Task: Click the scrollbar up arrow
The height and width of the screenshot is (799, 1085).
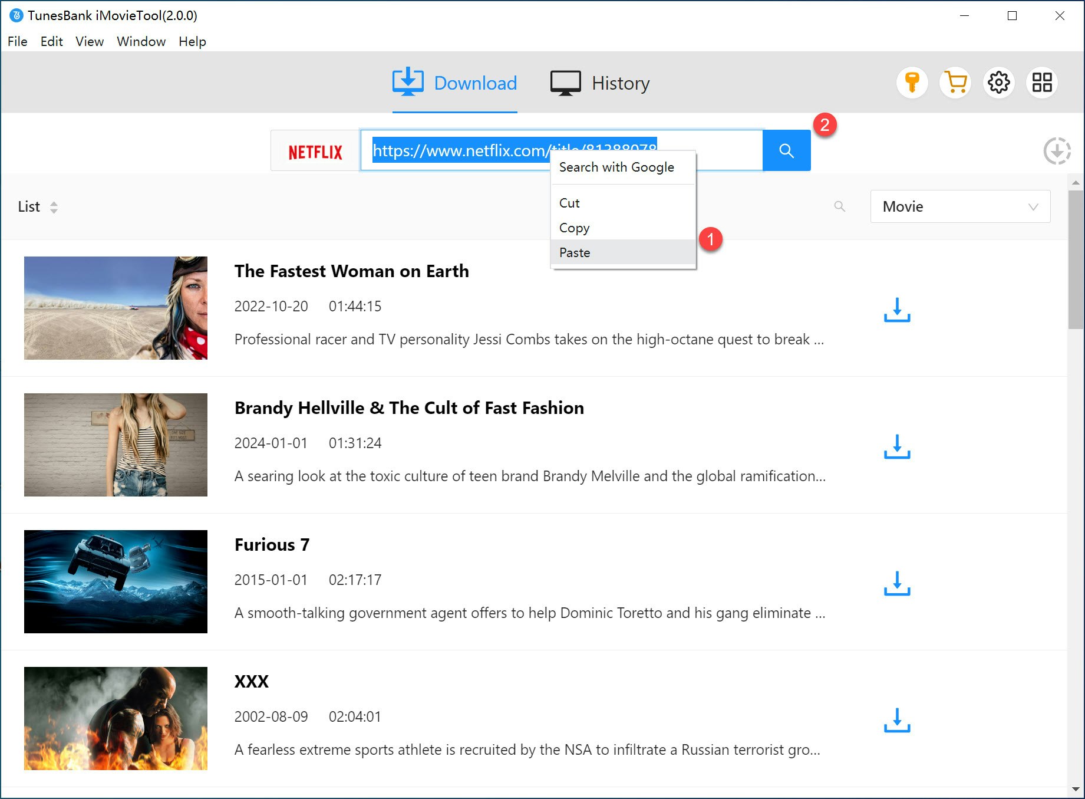Action: point(1076,182)
